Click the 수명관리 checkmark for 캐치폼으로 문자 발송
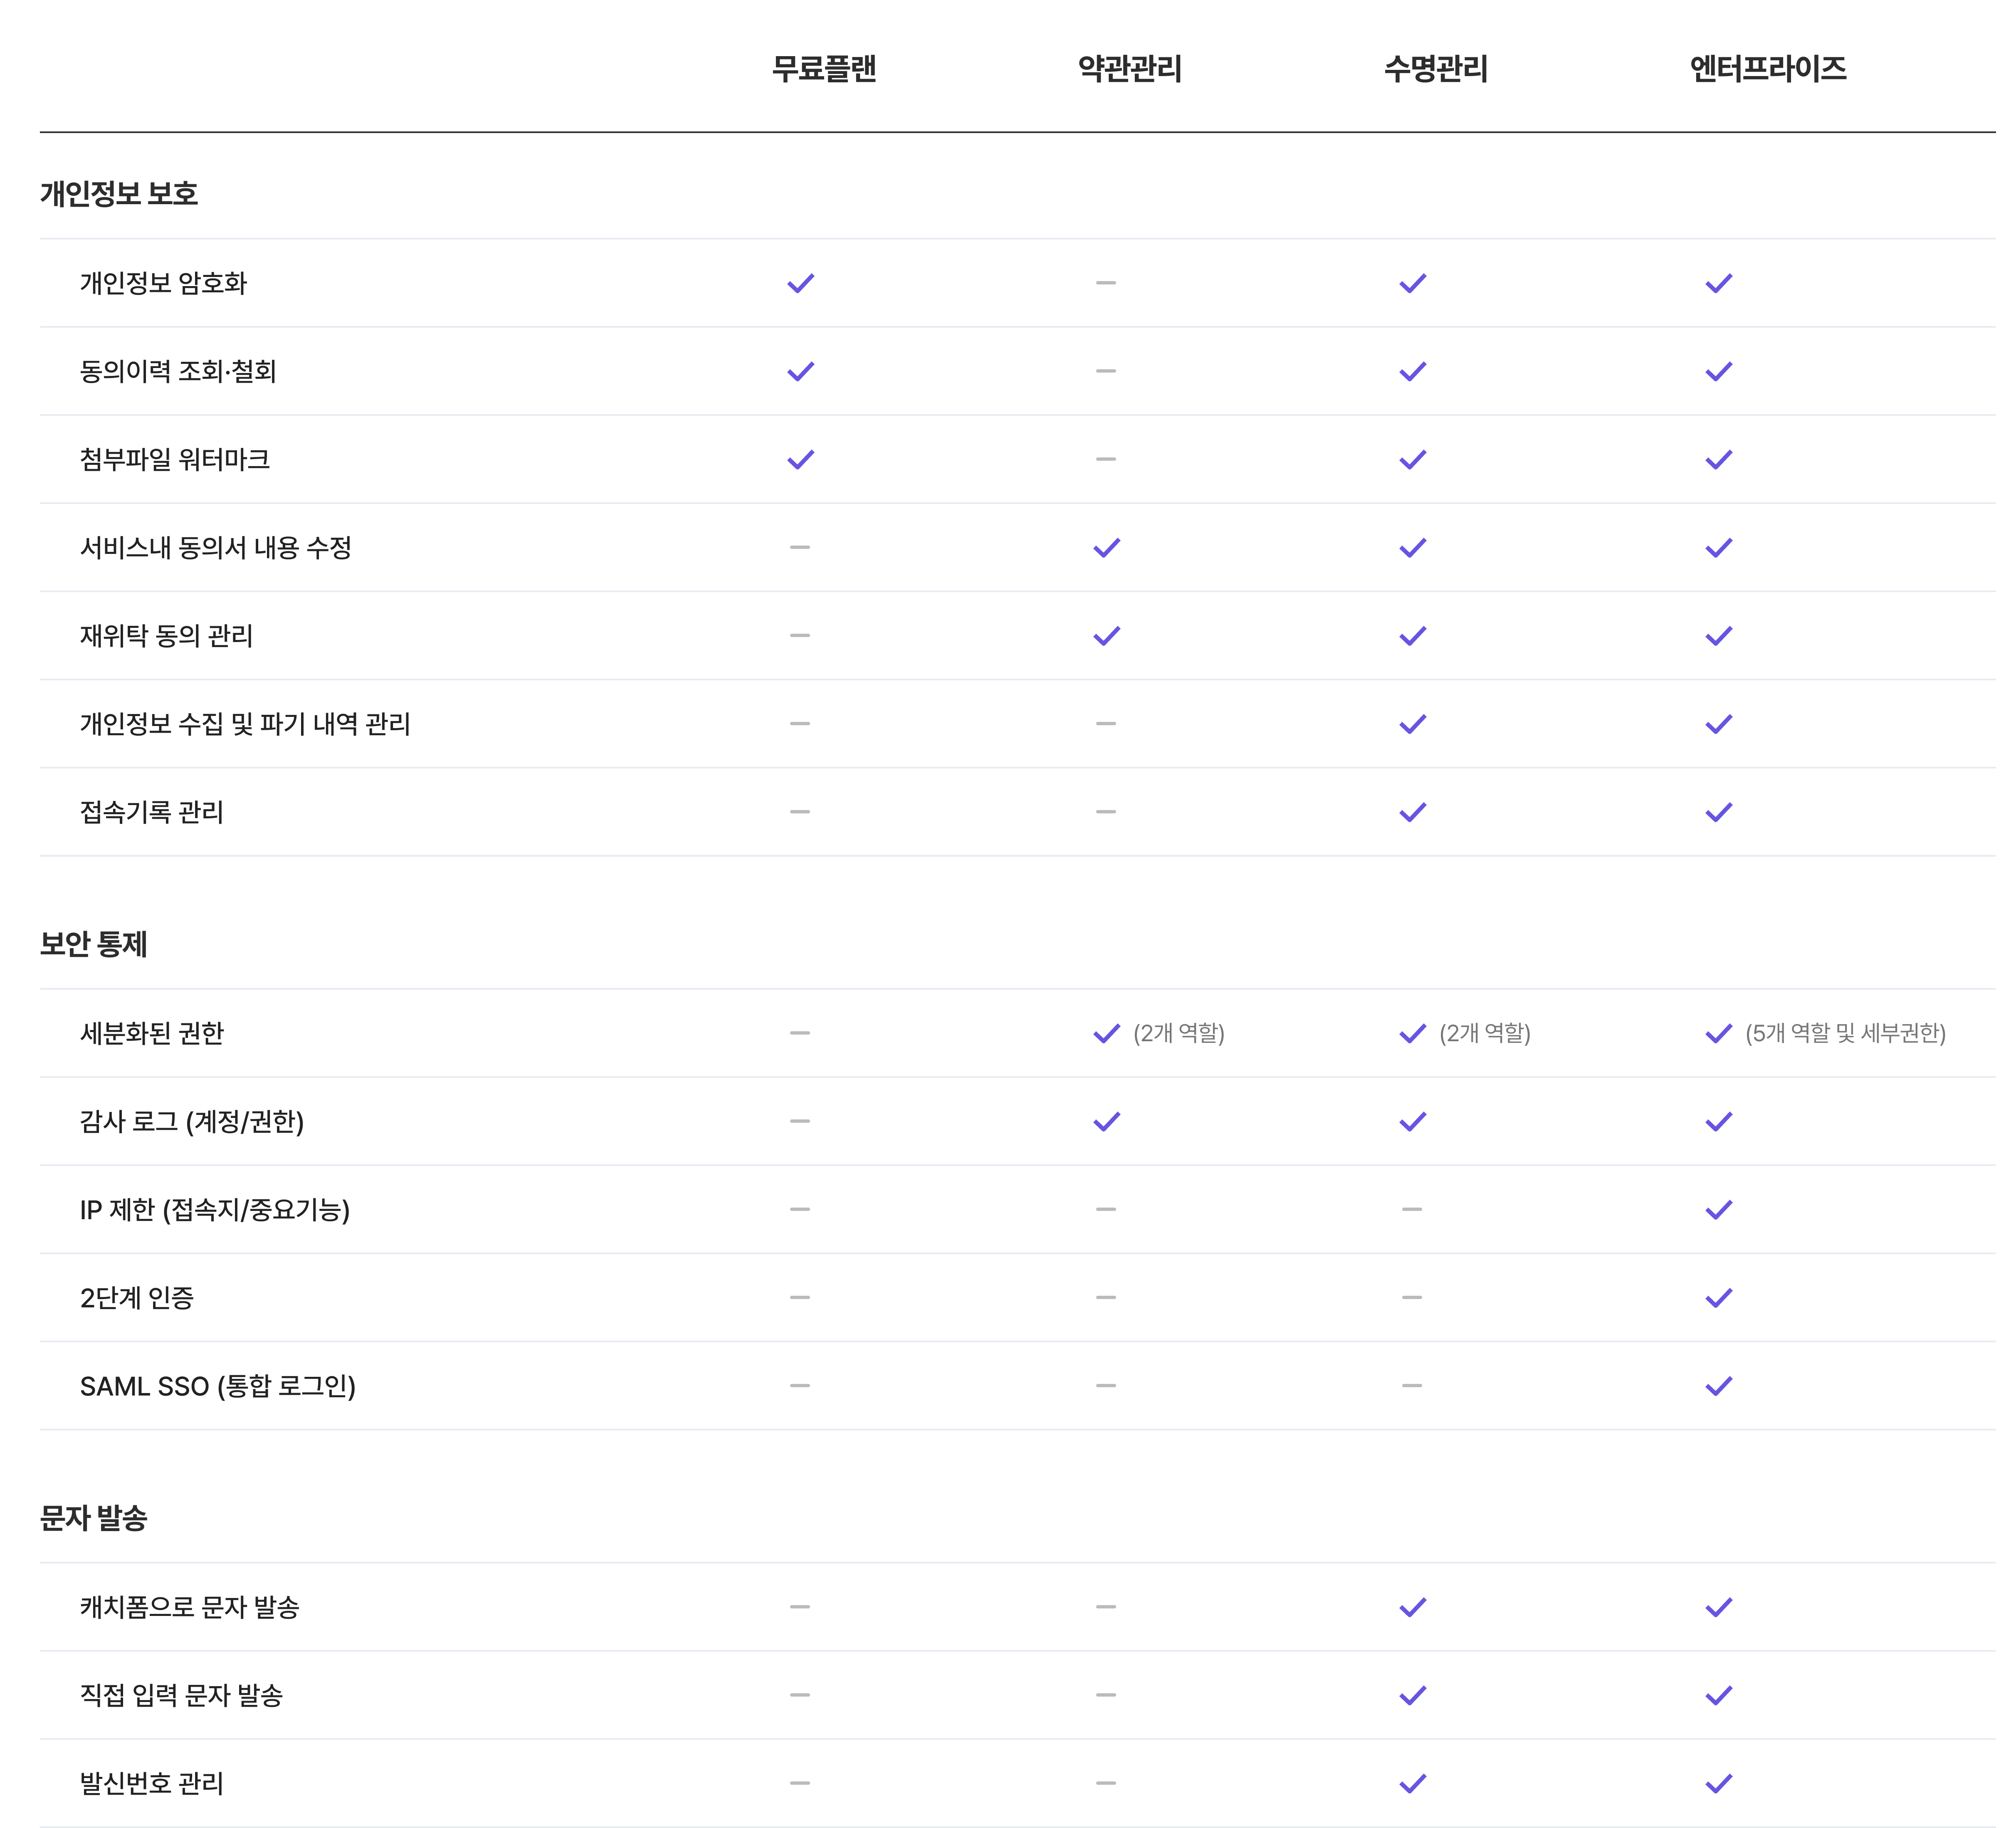 pyautogui.click(x=1412, y=1607)
